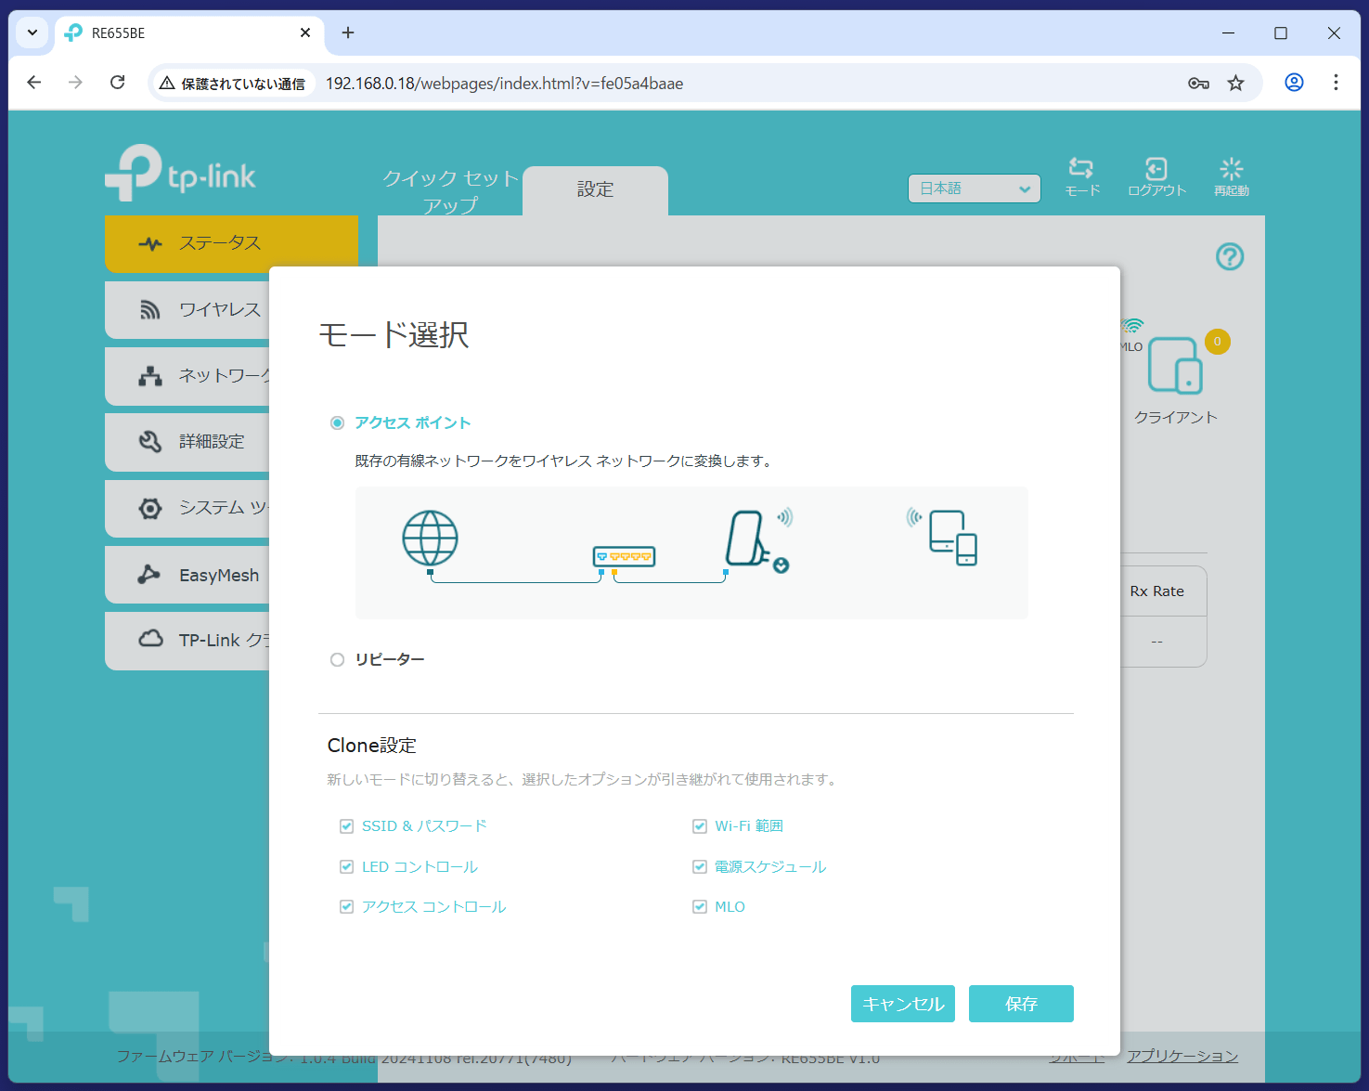1369x1091 pixels.
Task: Click the Status pulse icon in sidebar
Action: tap(150, 244)
